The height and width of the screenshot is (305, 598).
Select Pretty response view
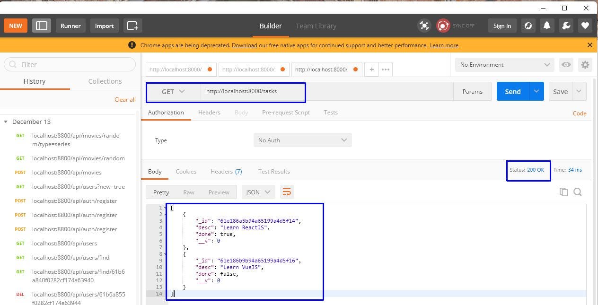pos(161,192)
